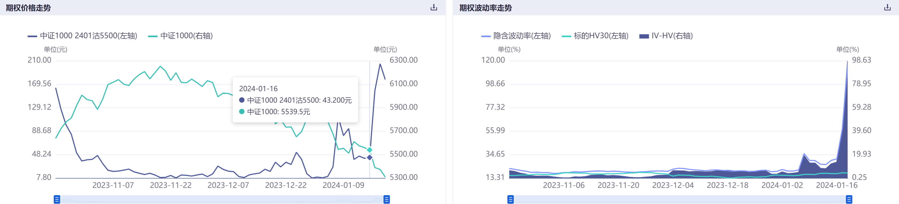Click the price chart zoom slider track
This screenshot has height=204, width=899.
[x=222, y=199]
